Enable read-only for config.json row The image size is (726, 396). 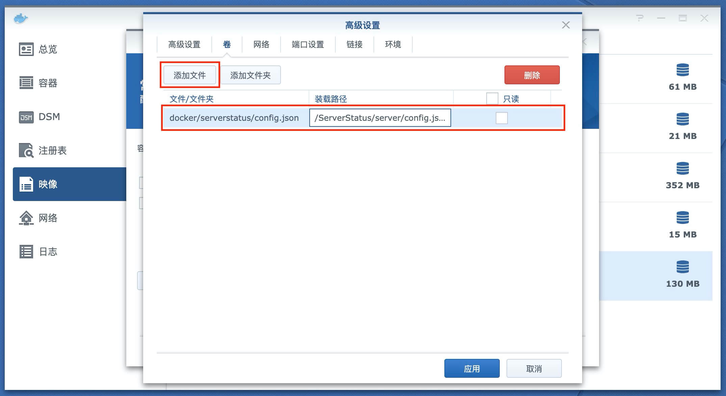501,118
